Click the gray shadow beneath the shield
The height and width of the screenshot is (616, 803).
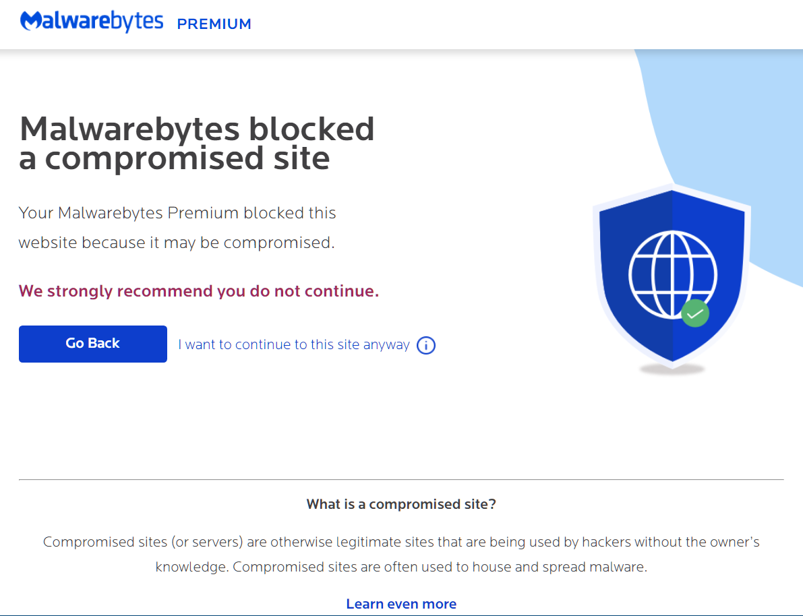tap(672, 369)
